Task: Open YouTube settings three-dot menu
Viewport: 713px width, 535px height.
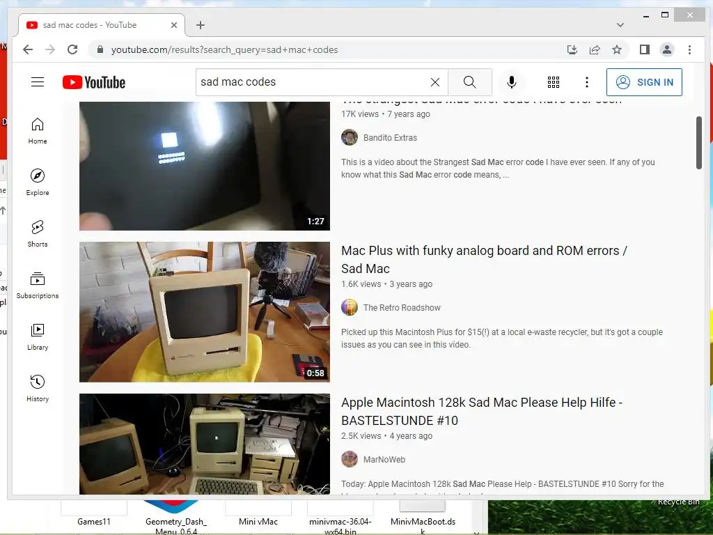Action: [x=587, y=82]
